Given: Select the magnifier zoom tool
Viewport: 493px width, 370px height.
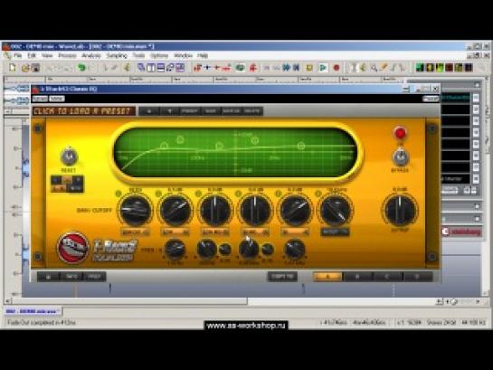Looking at the screenshot, I should tap(374, 68).
